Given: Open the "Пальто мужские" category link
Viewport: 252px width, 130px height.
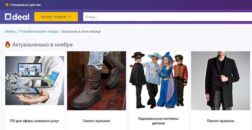Looking at the screenshot, I should tap(220, 121).
